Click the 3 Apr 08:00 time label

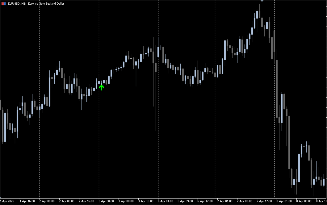[126, 201]
